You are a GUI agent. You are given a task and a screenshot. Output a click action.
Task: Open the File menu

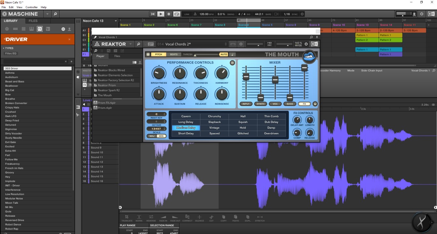coord(4,7)
